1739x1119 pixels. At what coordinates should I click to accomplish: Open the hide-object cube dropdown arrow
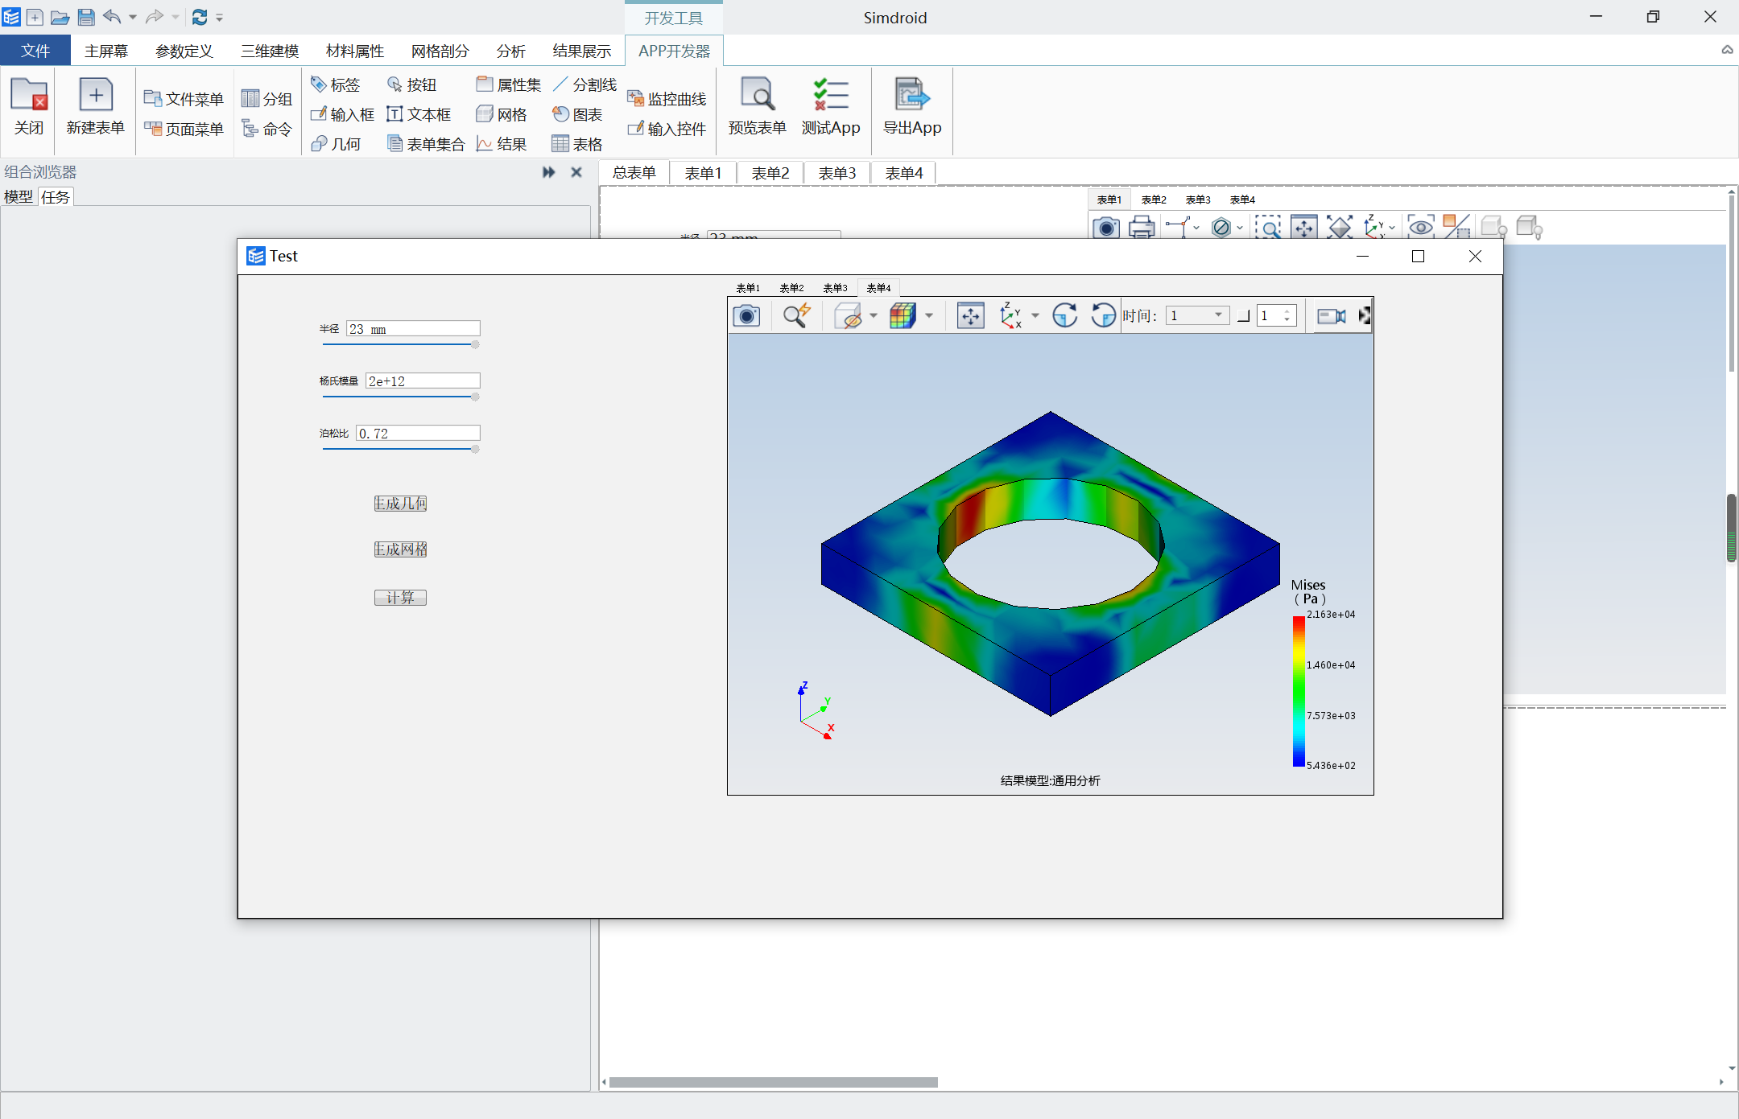874,316
